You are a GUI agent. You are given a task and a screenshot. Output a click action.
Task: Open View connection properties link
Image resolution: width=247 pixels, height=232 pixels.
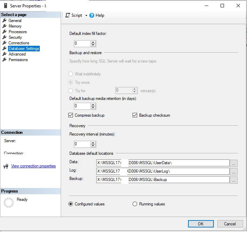pos(33,166)
